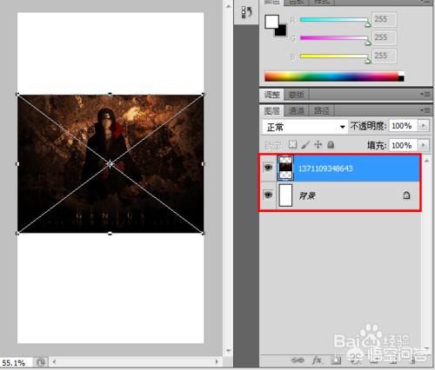Click the left-middle transform handle
The width and height of the screenshot is (435, 370).
pyautogui.click(x=17, y=164)
